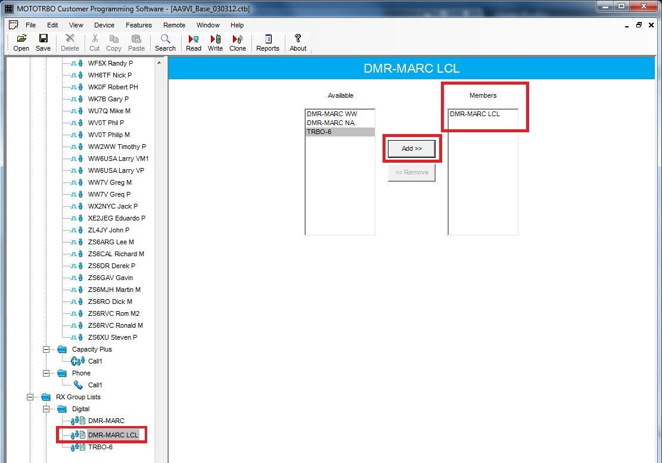Select contact ZS6MJH Martin M

[114, 290]
